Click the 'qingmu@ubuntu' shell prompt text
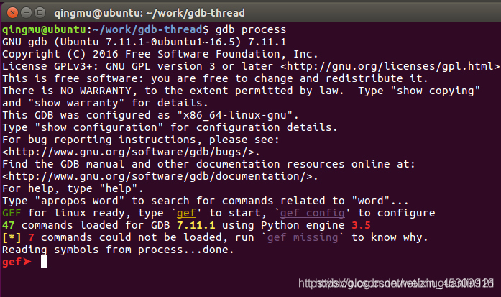501x297 pixels. (x=44, y=29)
